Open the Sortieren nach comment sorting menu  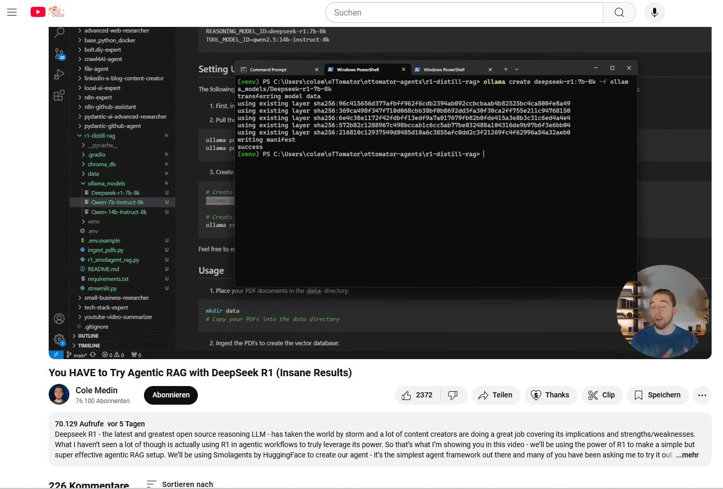(x=180, y=484)
